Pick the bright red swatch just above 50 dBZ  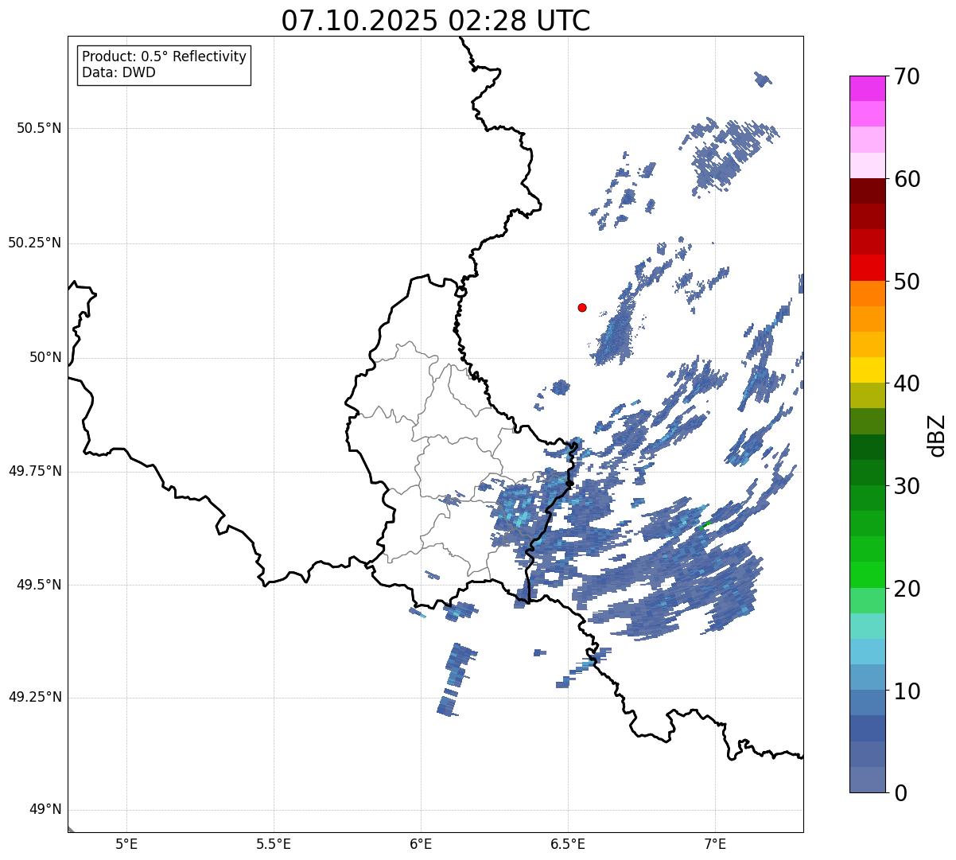(868, 268)
